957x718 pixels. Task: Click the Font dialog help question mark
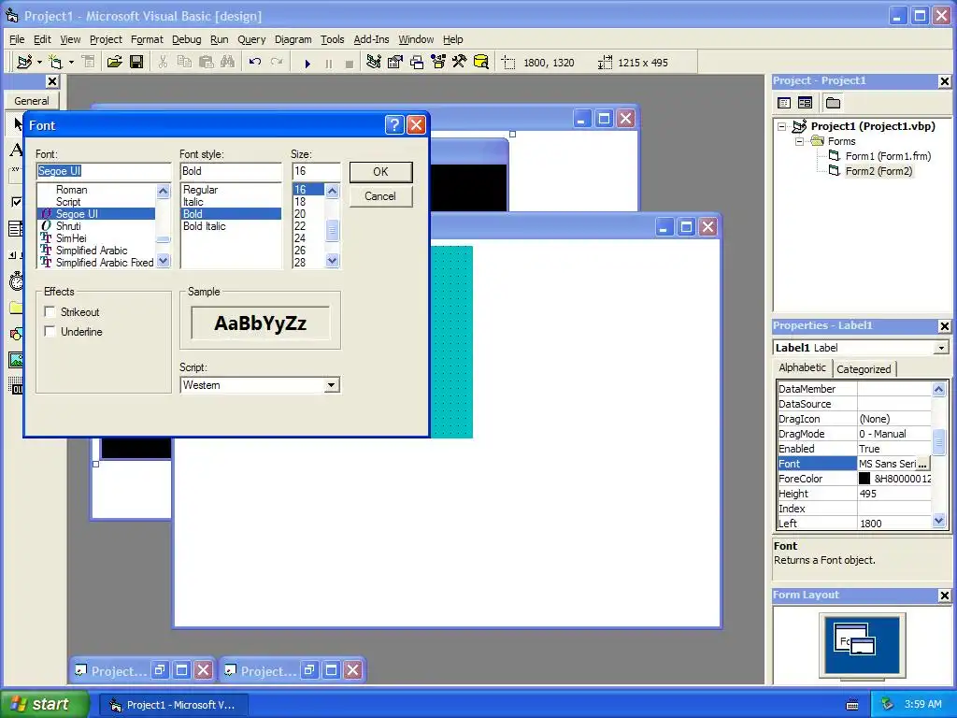395,124
